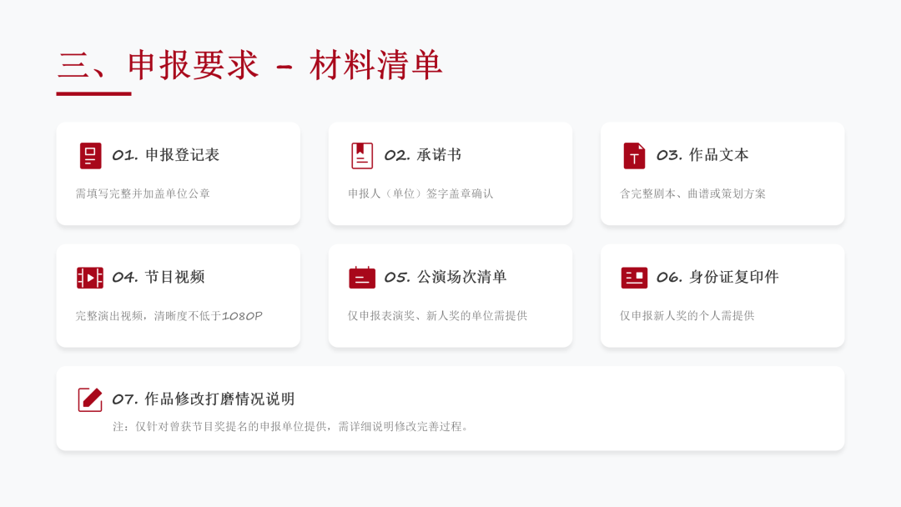The image size is (901, 507).
Task: Click the description 需填写完整并加盖单位公章
Action: 143,193
